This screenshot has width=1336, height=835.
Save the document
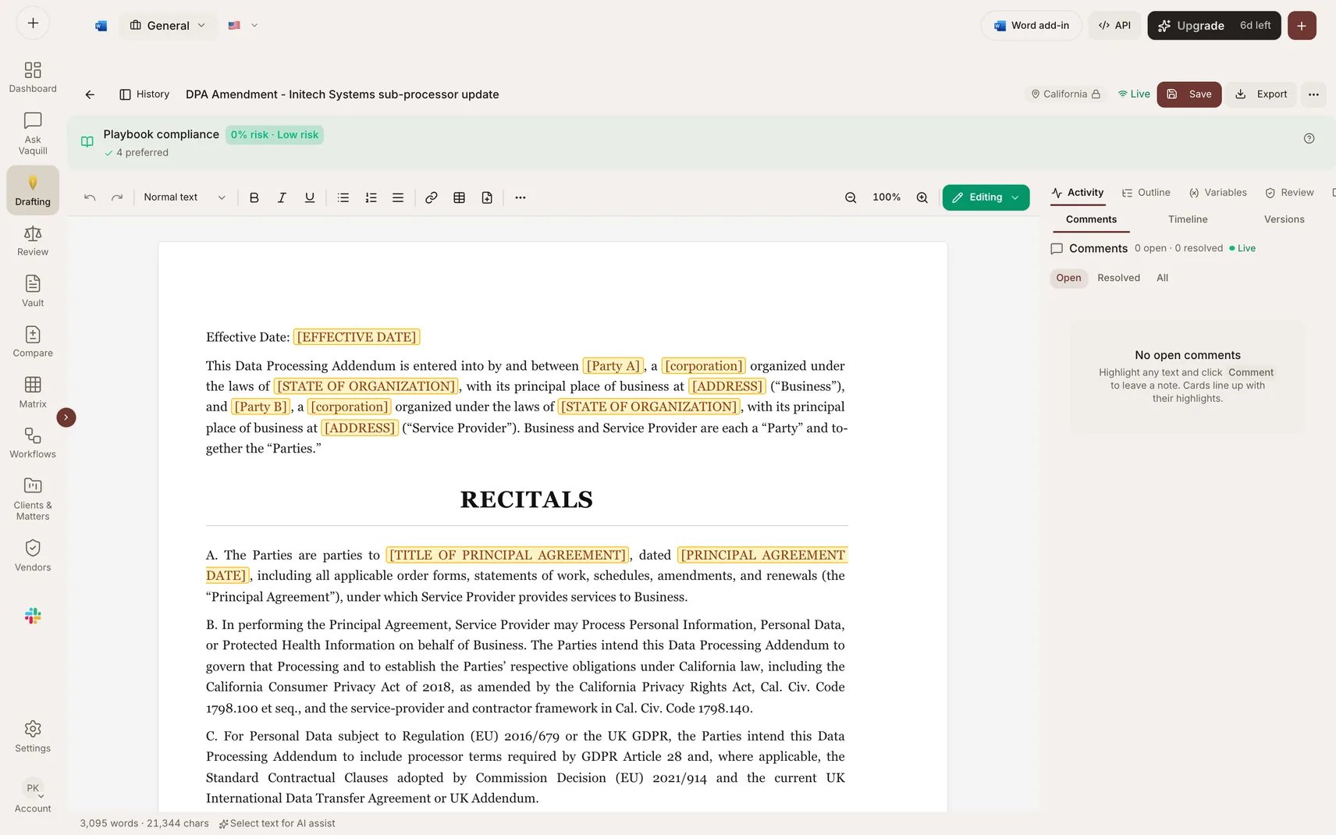click(x=1189, y=94)
